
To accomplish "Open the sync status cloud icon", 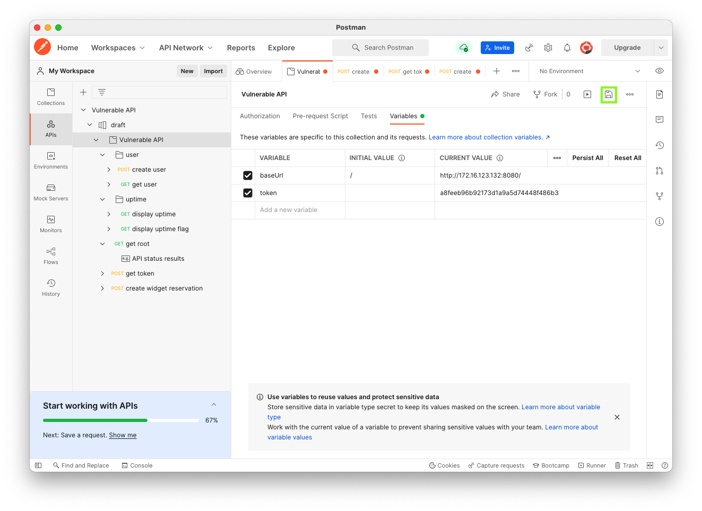I will 464,48.
